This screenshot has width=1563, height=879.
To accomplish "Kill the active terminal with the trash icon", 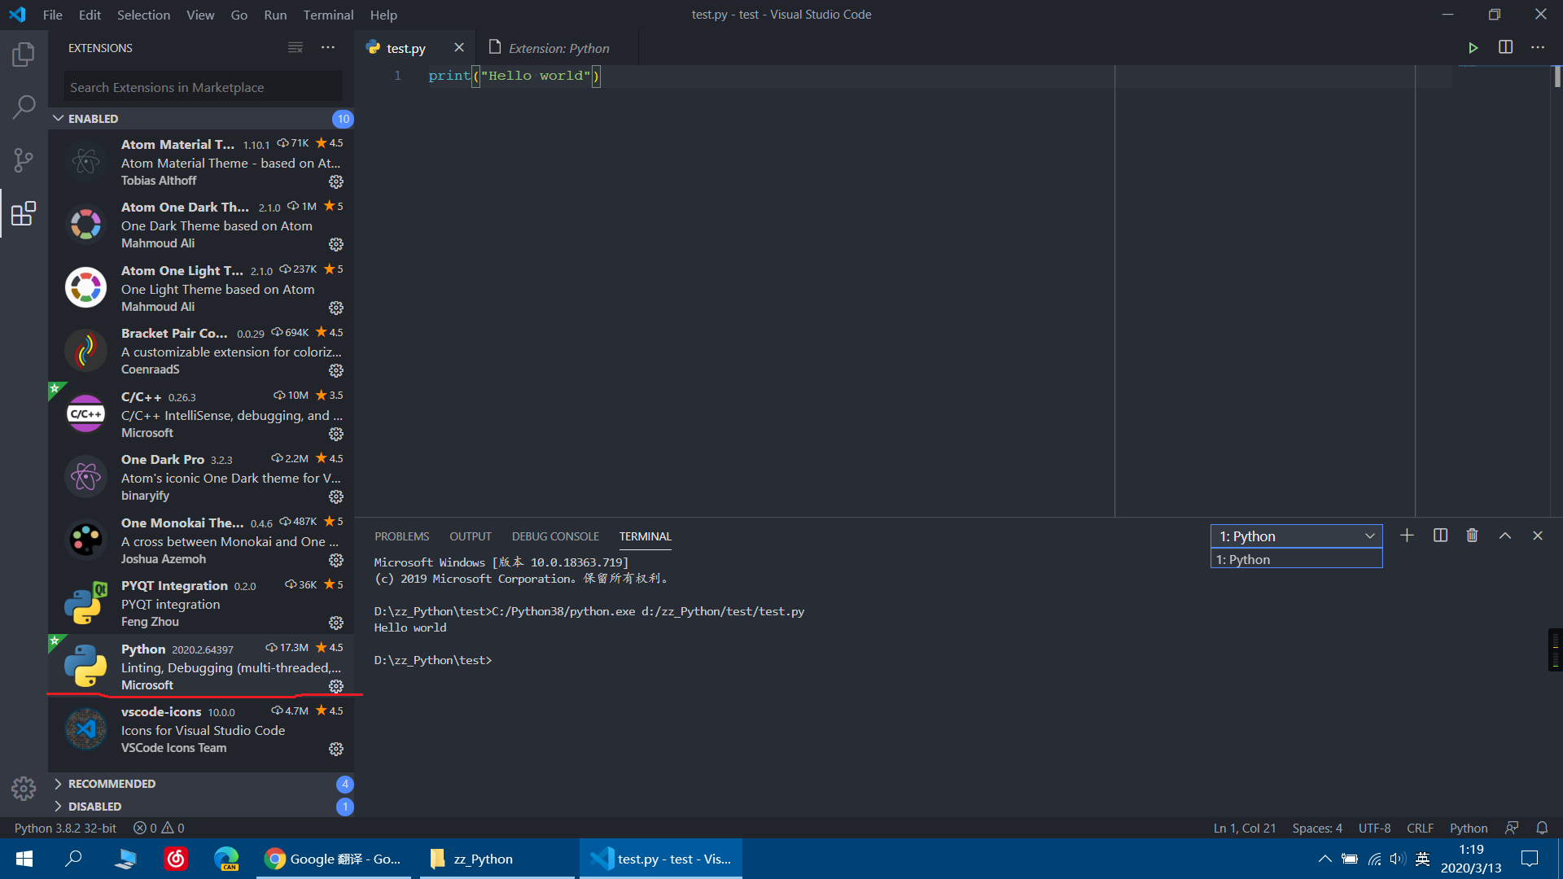I will (1472, 535).
